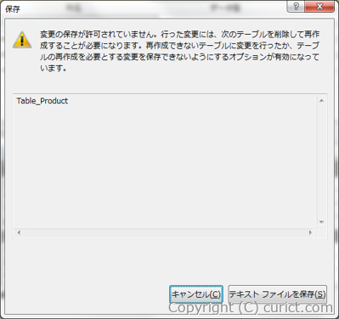Click テキスト ファイルを保存(S) button
The height and width of the screenshot is (319, 339).
tap(278, 294)
